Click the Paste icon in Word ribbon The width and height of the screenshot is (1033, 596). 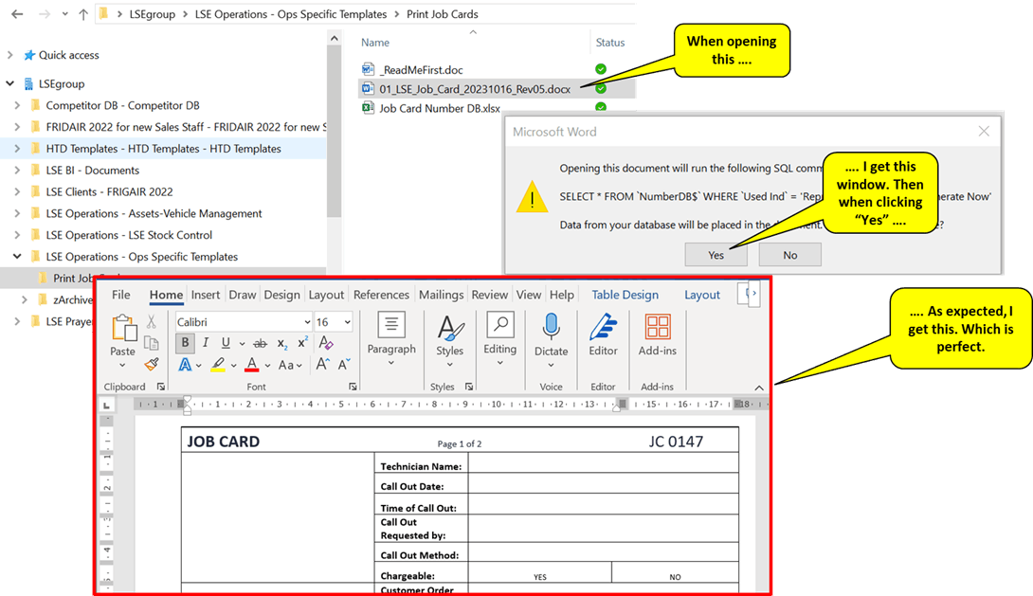(x=122, y=329)
